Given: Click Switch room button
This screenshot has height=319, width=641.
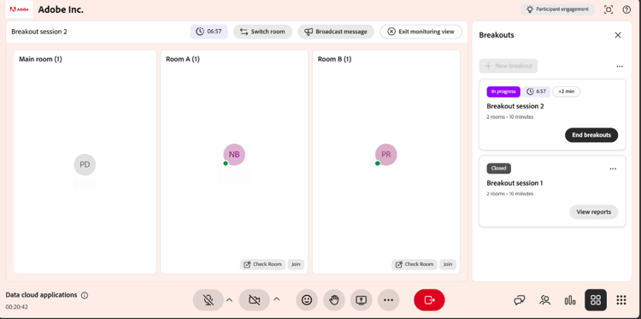Looking at the screenshot, I should 262,32.
